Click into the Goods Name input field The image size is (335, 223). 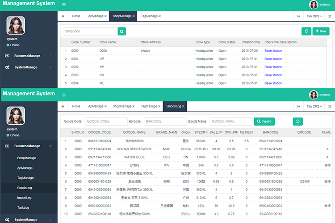231,121
